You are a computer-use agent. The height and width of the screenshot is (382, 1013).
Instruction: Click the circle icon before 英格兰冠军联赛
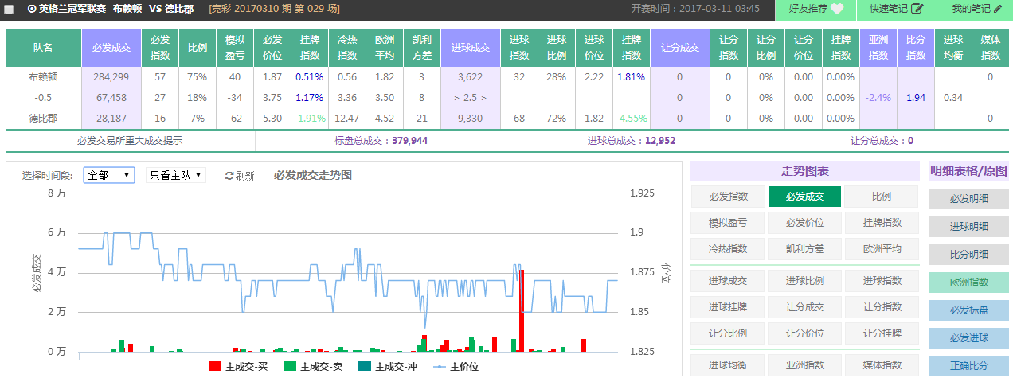coord(31,10)
